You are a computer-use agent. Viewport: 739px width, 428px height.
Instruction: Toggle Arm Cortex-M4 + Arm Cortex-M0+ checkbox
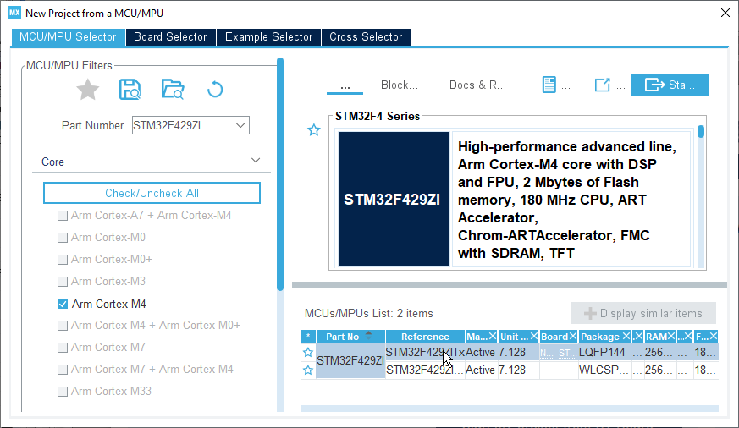coord(62,326)
